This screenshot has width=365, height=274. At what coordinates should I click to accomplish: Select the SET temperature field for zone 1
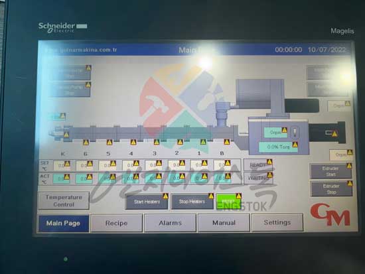(199, 165)
